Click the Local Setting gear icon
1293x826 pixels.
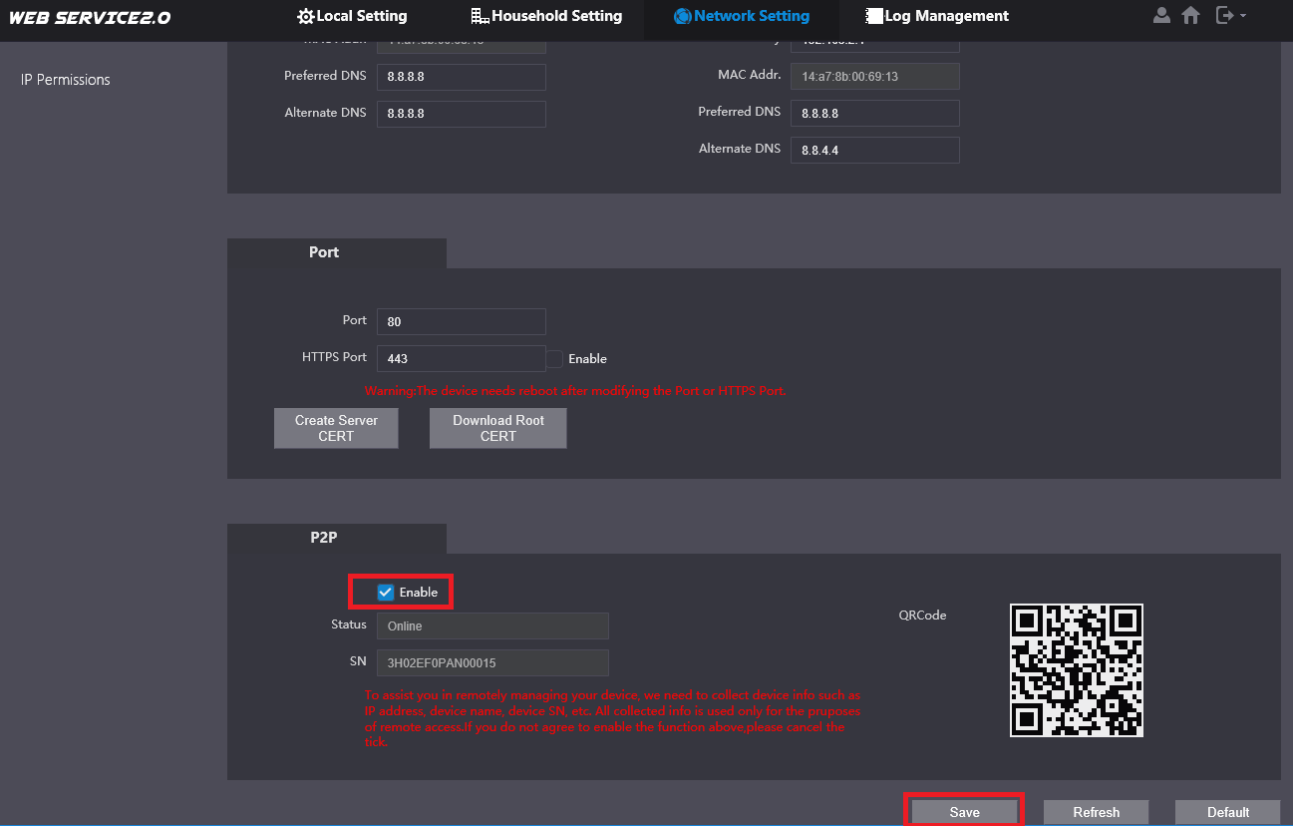tap(306, 16)
